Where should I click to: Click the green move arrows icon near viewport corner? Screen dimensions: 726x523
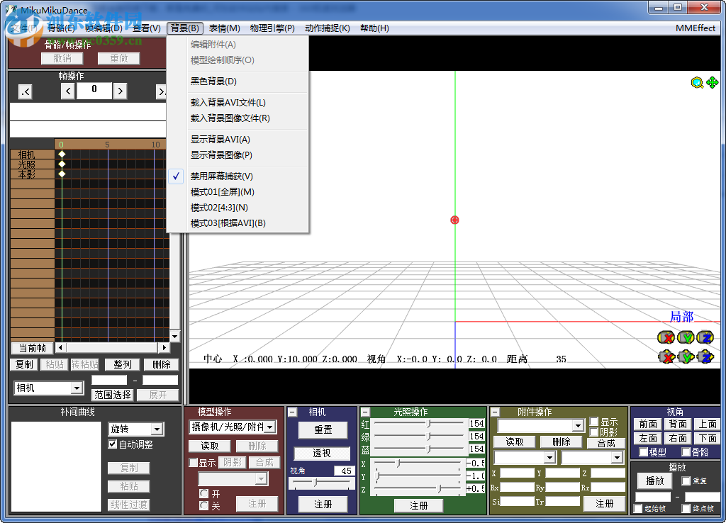click(x=713, y=83)
